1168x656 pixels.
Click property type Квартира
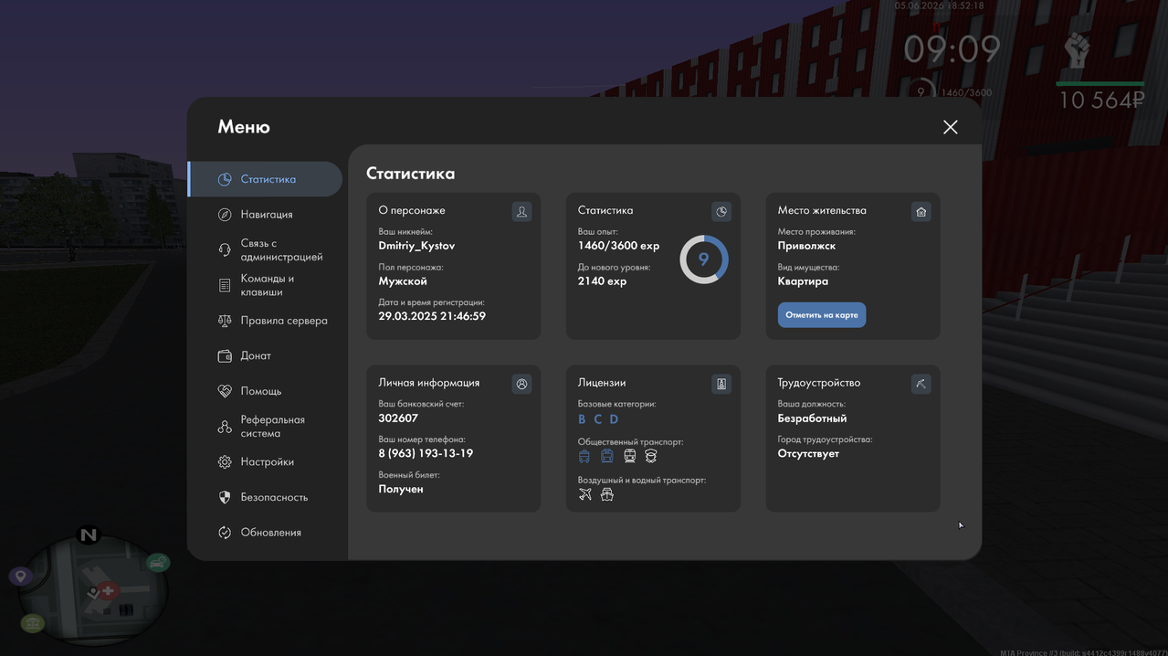coord(803,281)
